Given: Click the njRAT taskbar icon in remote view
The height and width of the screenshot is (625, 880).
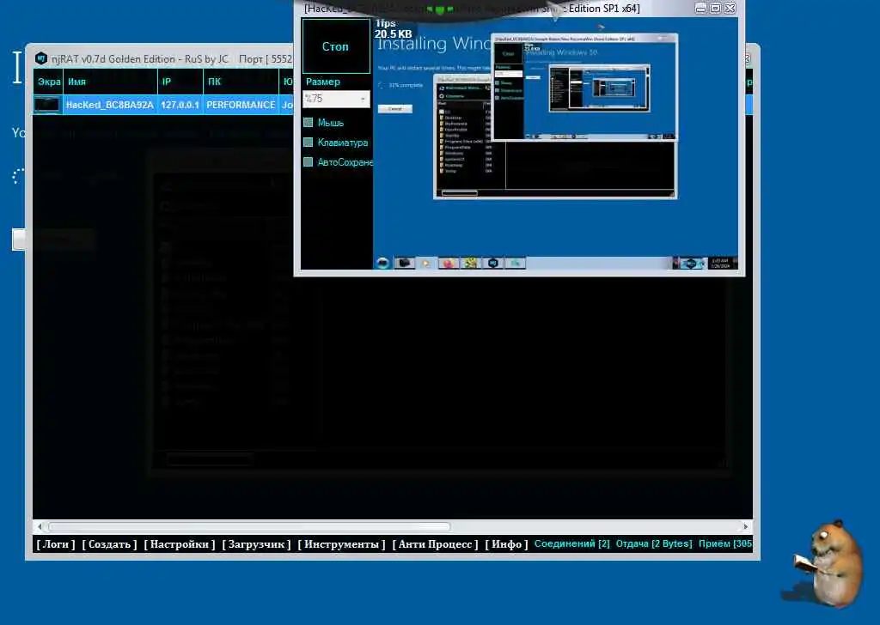Looking at the screenshot, I should [x=492, y=263].
